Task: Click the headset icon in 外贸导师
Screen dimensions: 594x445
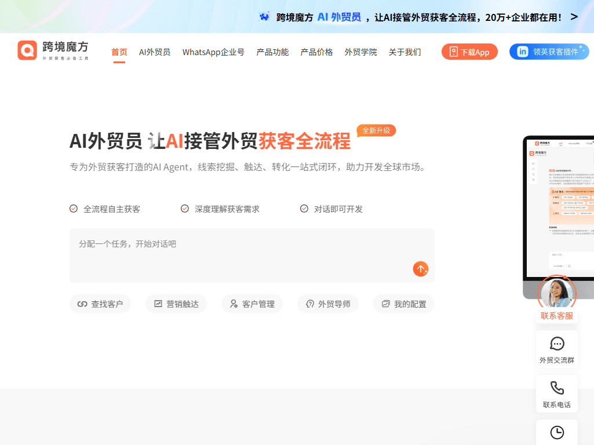Action: point(310,304)
